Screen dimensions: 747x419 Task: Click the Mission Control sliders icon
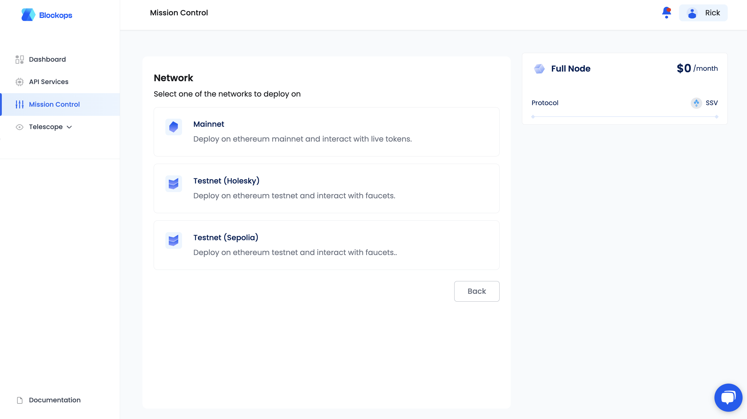(x=20, y=104)
